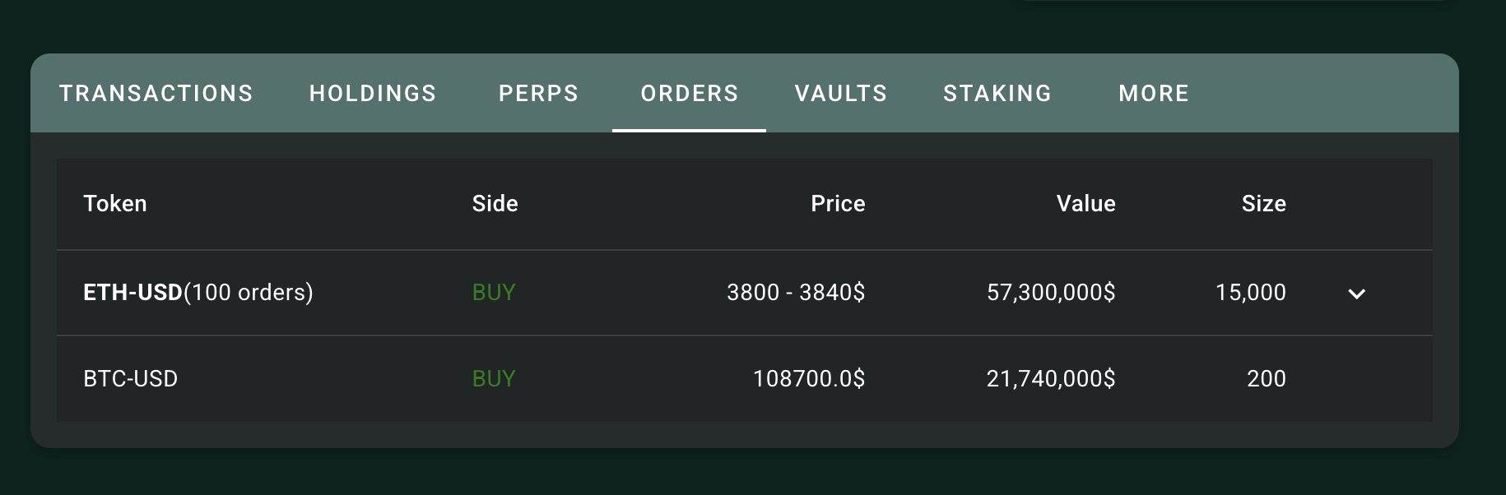Open the VAULTS tab
1506x495 pixels.
[841, 94]
